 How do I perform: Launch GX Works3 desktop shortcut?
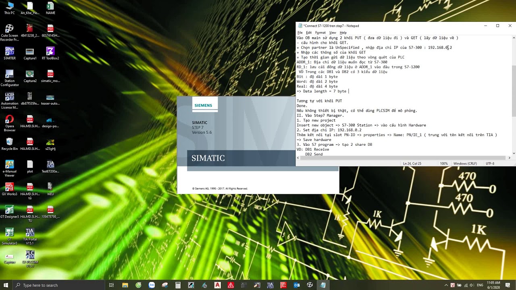tap(9, 189)
